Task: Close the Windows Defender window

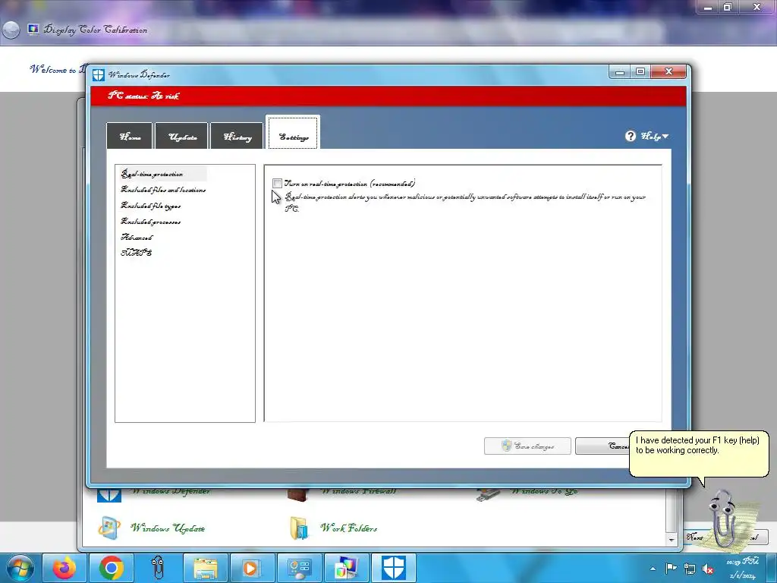Action: [x=668, y=72]
